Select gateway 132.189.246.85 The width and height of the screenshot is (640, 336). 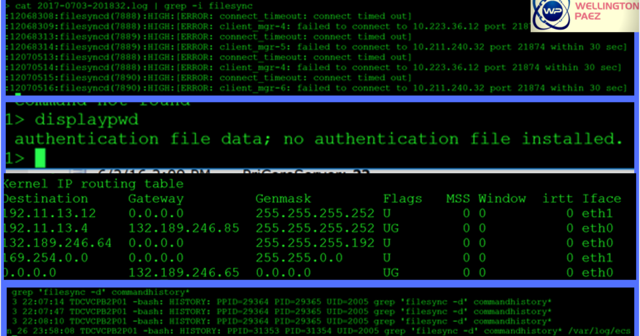(x=183, y=228)
